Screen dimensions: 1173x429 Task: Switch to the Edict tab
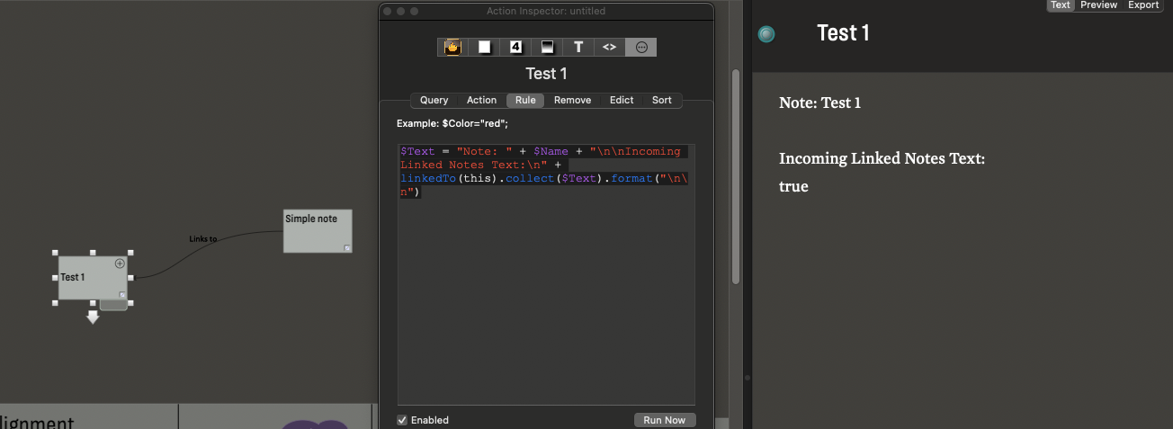[622, 101]
